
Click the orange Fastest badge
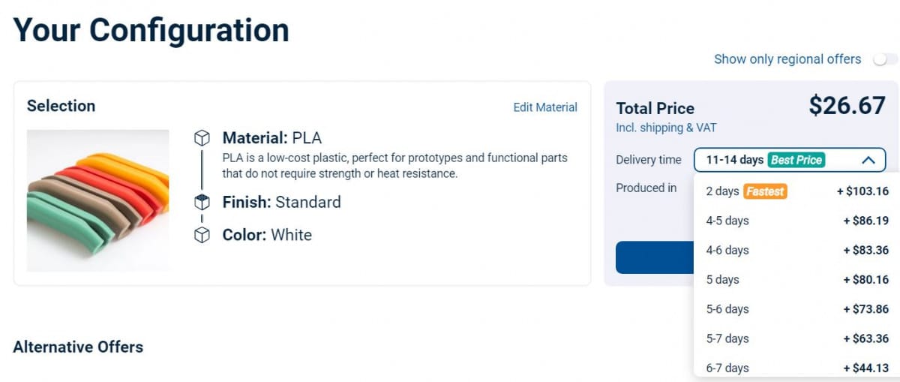pyautogui.click(x=765, y=191)
